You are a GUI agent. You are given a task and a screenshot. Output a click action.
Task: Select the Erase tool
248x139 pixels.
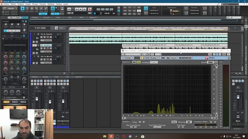[46, 8]
